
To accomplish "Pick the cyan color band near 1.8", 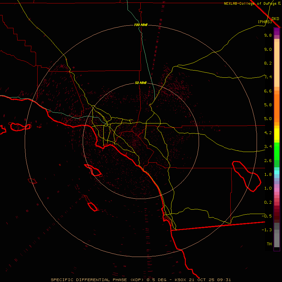I will pos(277,172).
